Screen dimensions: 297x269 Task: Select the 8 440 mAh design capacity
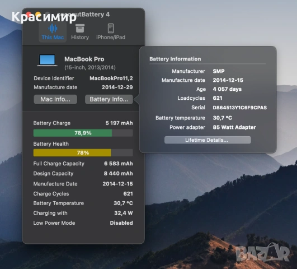119,174
